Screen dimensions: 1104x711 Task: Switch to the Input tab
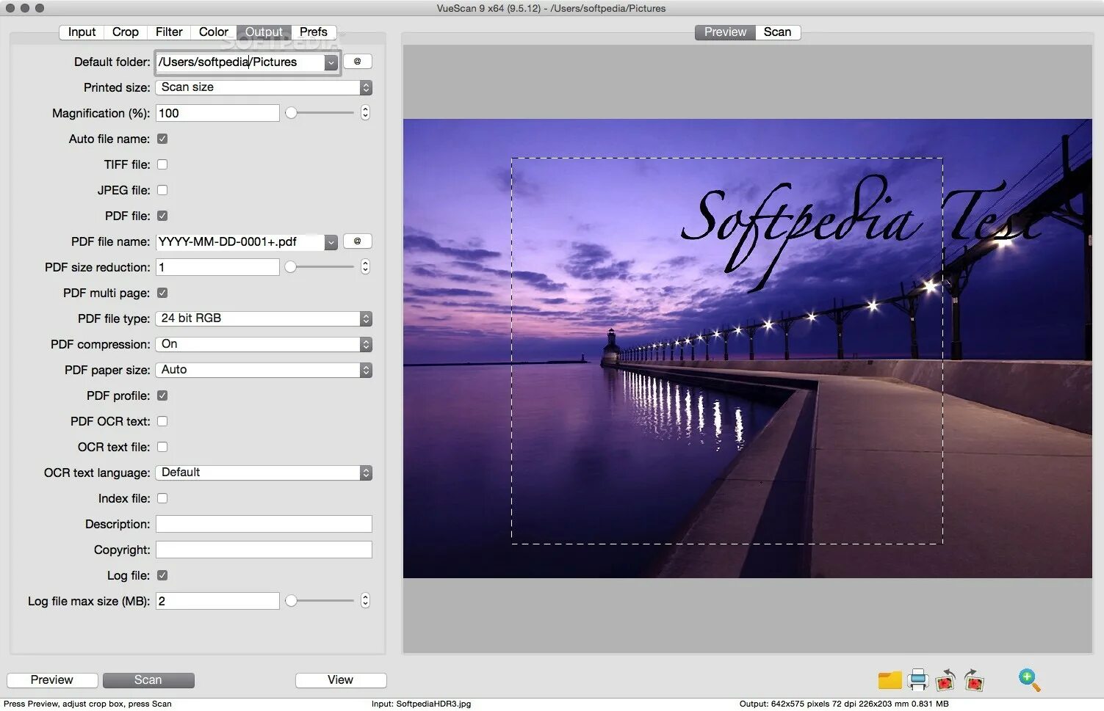[x=82, y=32]
